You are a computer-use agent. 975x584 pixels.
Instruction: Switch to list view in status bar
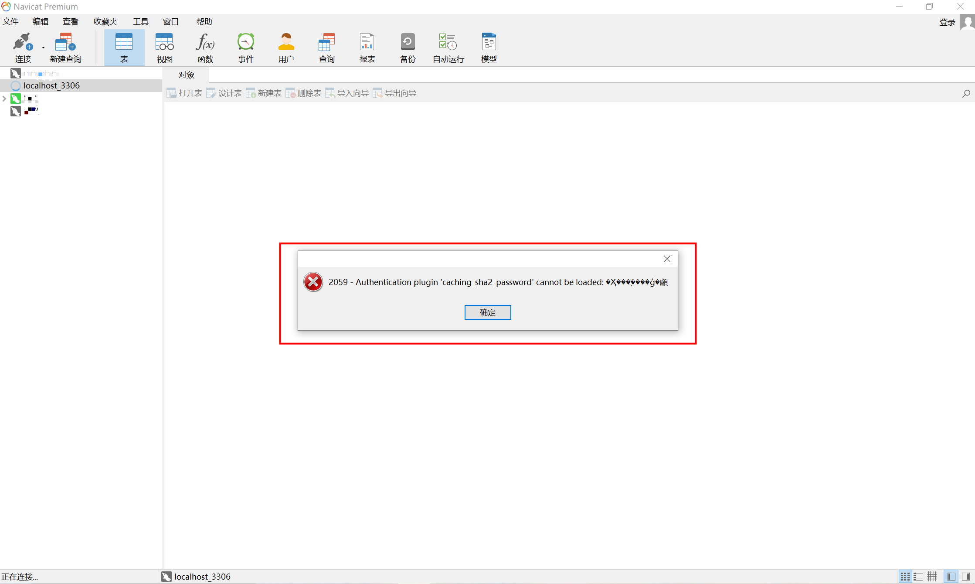918,577
